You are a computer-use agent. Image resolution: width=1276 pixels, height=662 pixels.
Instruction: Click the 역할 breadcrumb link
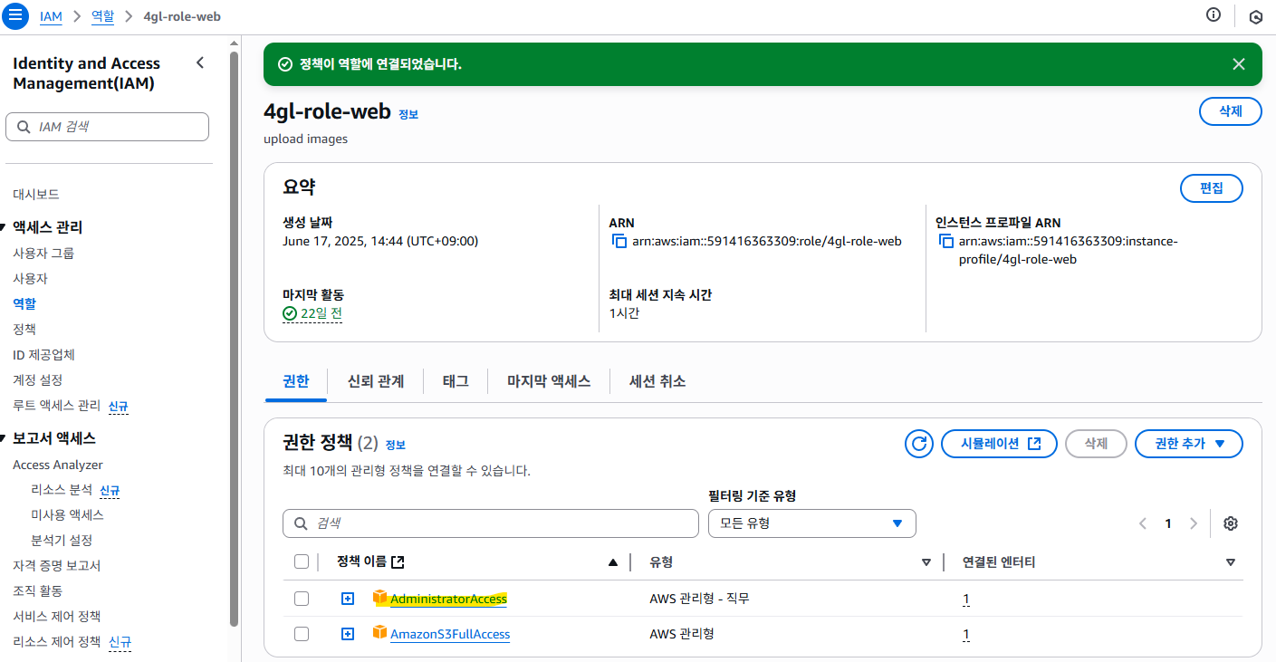pyautogui.click(x=103, y=16)
